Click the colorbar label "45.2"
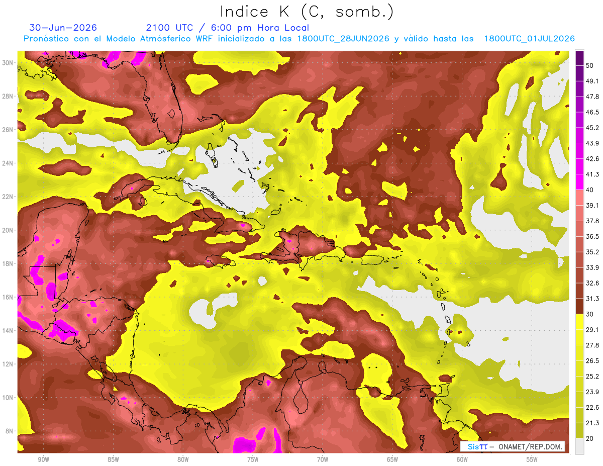Viewport: 603px width, 466px height. pos(592,128)
